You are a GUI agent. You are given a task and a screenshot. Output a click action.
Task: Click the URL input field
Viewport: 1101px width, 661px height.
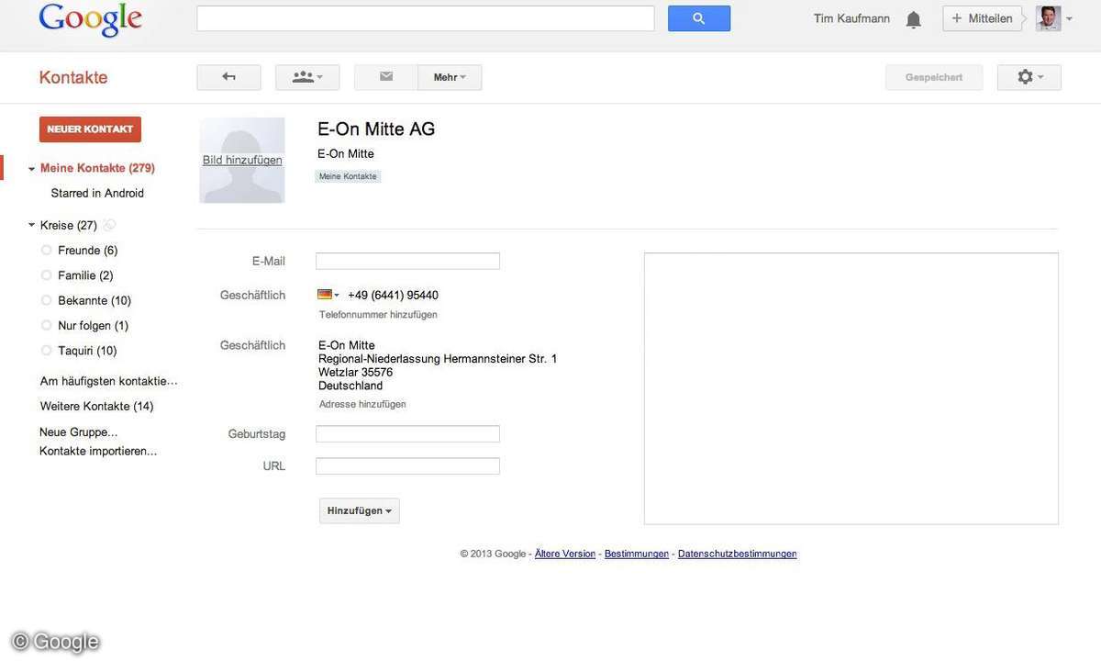[x=407, y=466]
